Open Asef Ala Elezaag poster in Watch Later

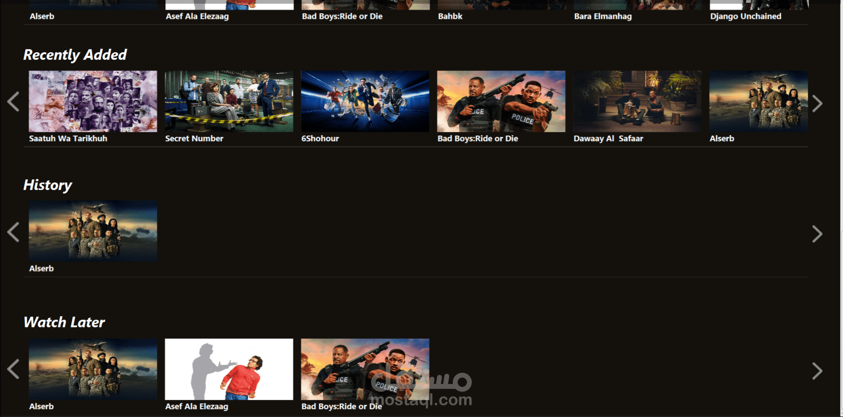click(229, 369)
